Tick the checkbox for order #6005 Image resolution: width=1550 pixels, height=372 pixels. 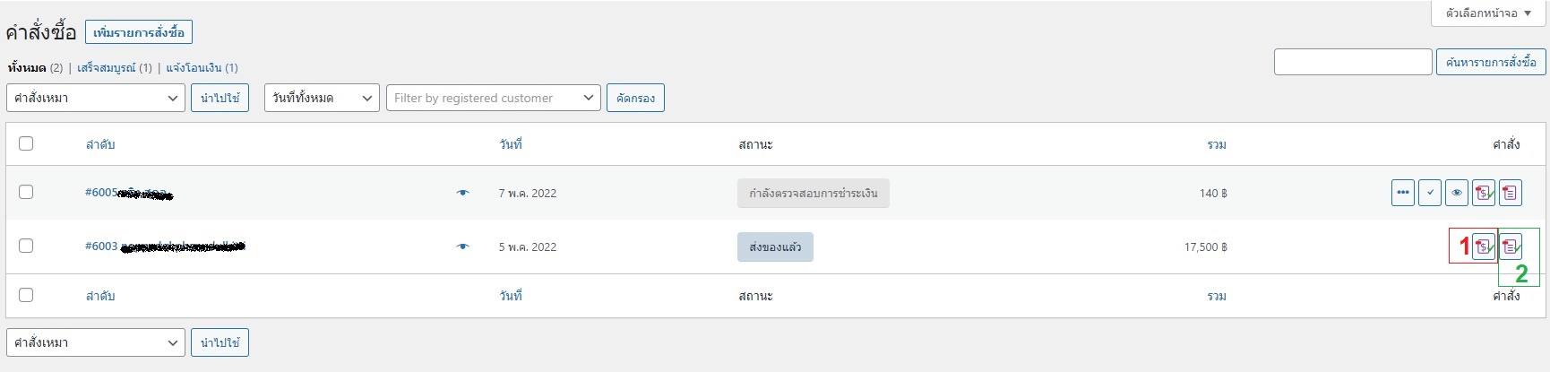point(26,192)
